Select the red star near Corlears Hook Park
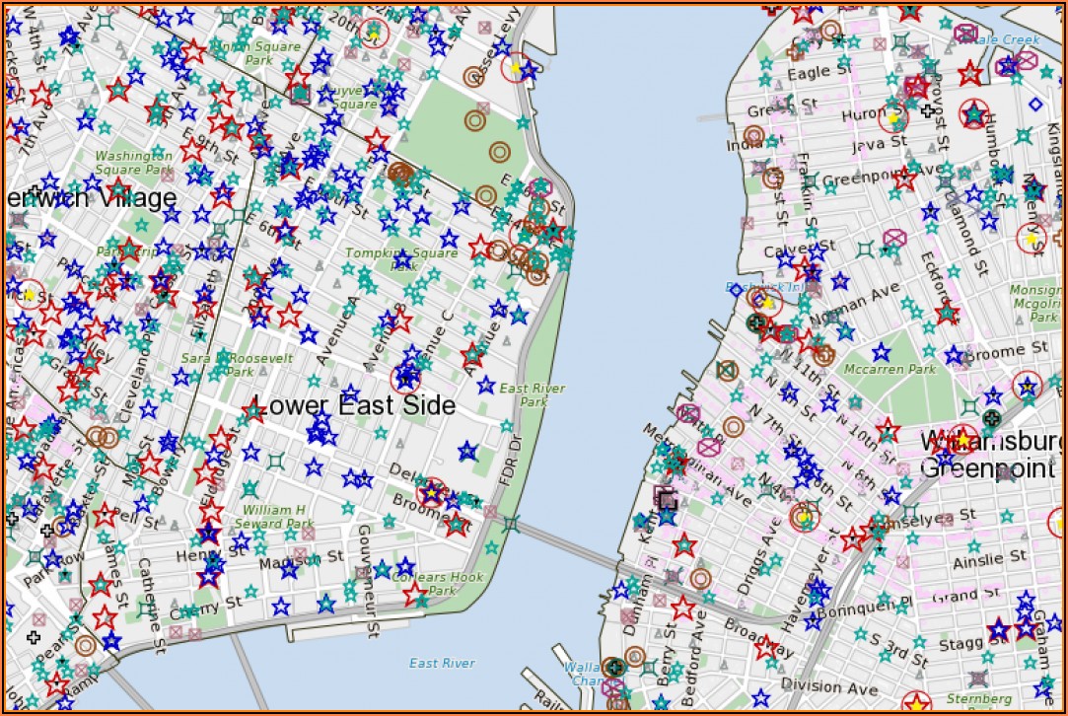The image size is (1068, 716). coord(415,595)
